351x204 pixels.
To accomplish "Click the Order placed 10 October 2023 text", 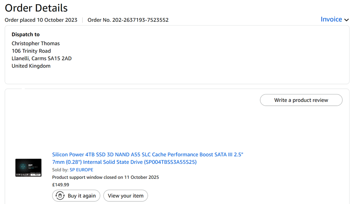I will 41,20.
